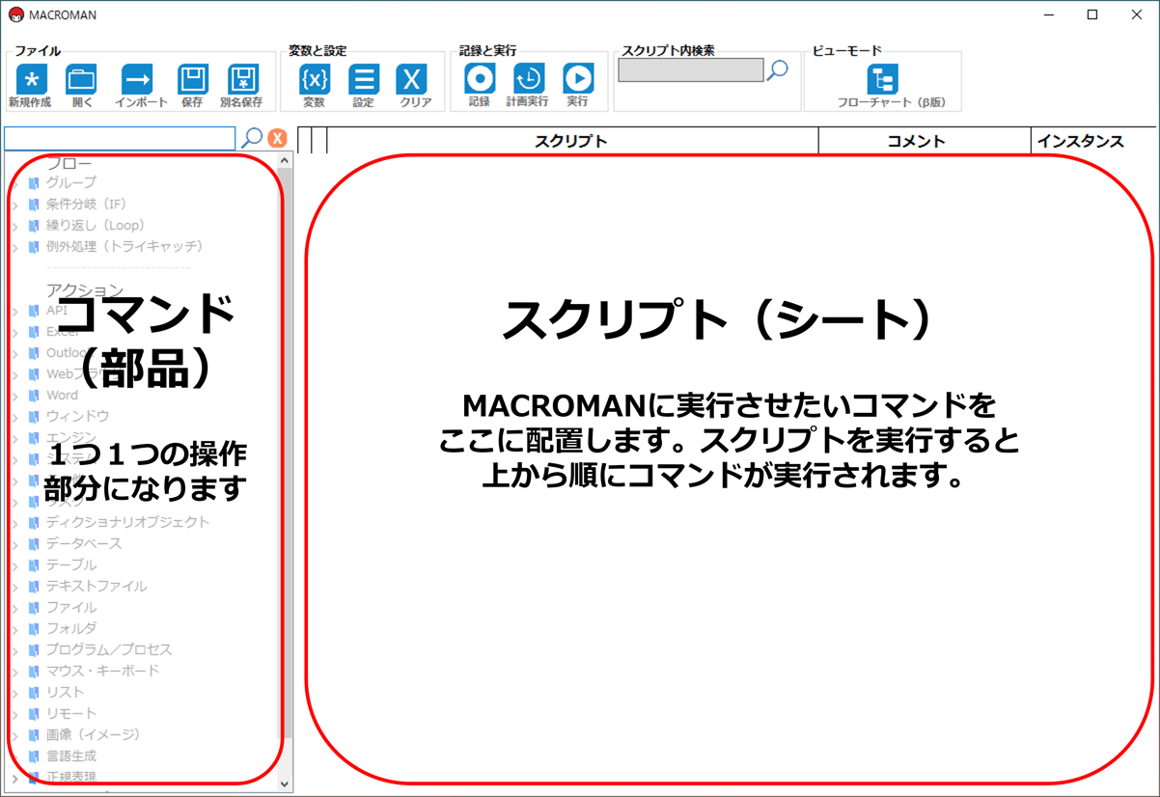Screen dimensions: 1160x797
Task: Expand the 例外処理（トライキャッチ） node
Action: tap(15, 247)
